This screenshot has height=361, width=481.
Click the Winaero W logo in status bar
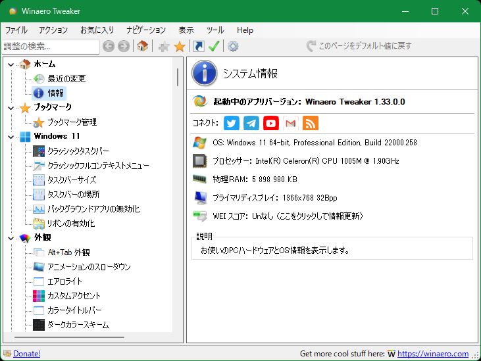[x=392, y=354]
